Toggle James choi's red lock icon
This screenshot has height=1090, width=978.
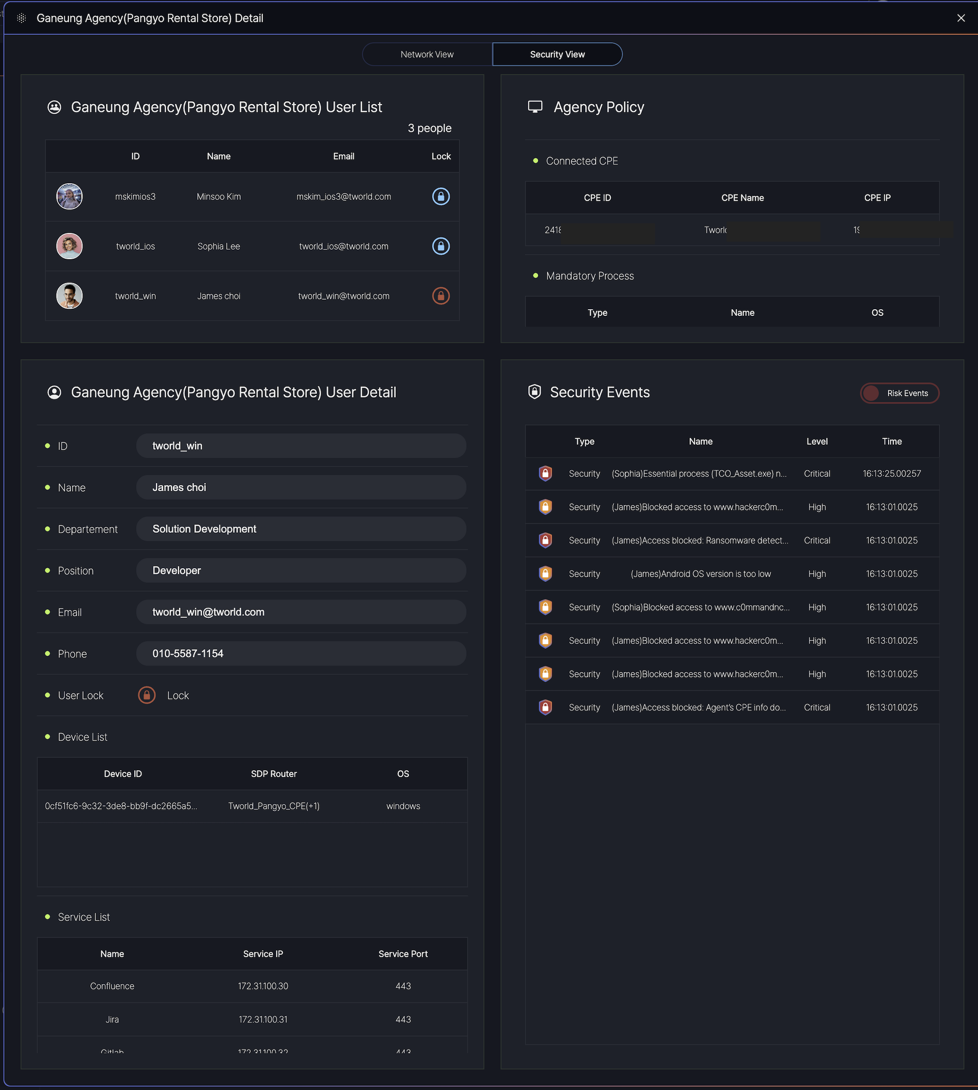point(441,296)
